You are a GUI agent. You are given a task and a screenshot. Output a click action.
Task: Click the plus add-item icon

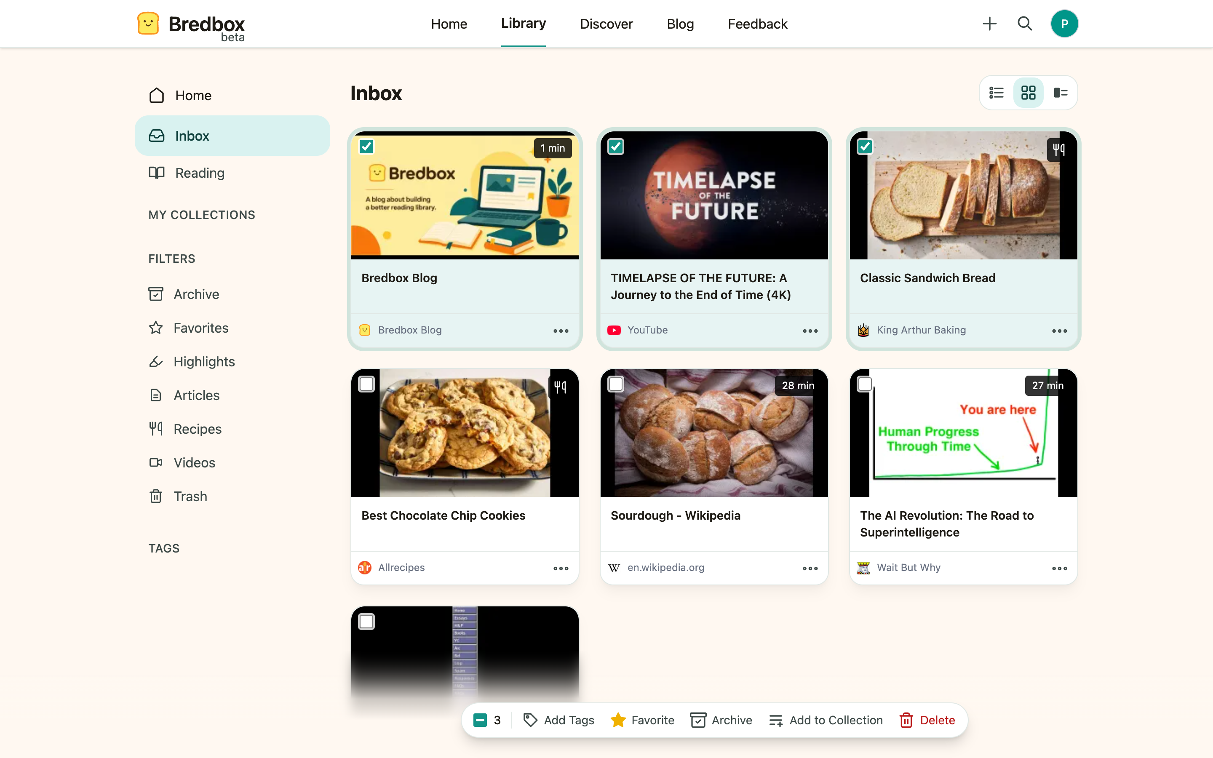(x=989, y=24)
